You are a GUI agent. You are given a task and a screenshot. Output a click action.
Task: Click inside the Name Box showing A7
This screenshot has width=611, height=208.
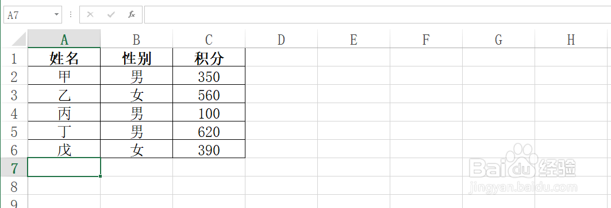[28, 15]
